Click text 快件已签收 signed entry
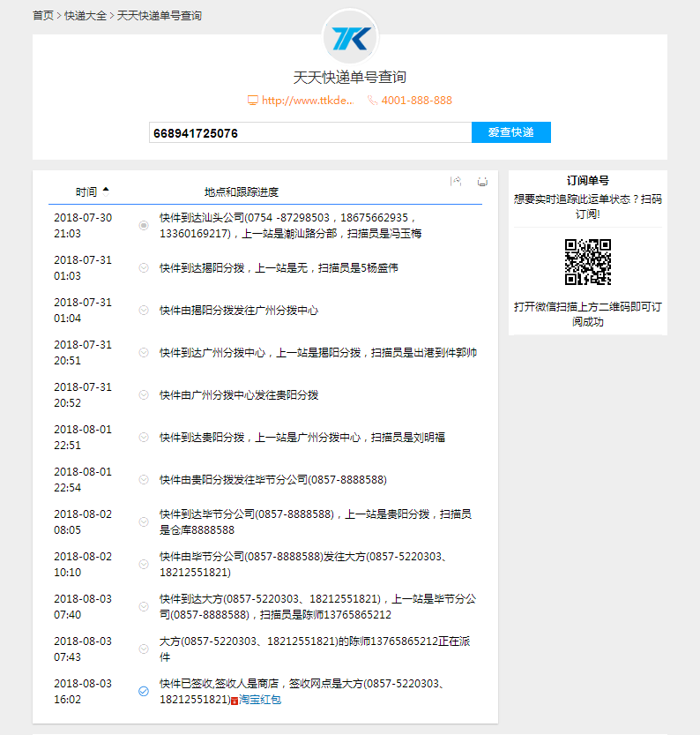700x735 pixels. pos(302,692)
